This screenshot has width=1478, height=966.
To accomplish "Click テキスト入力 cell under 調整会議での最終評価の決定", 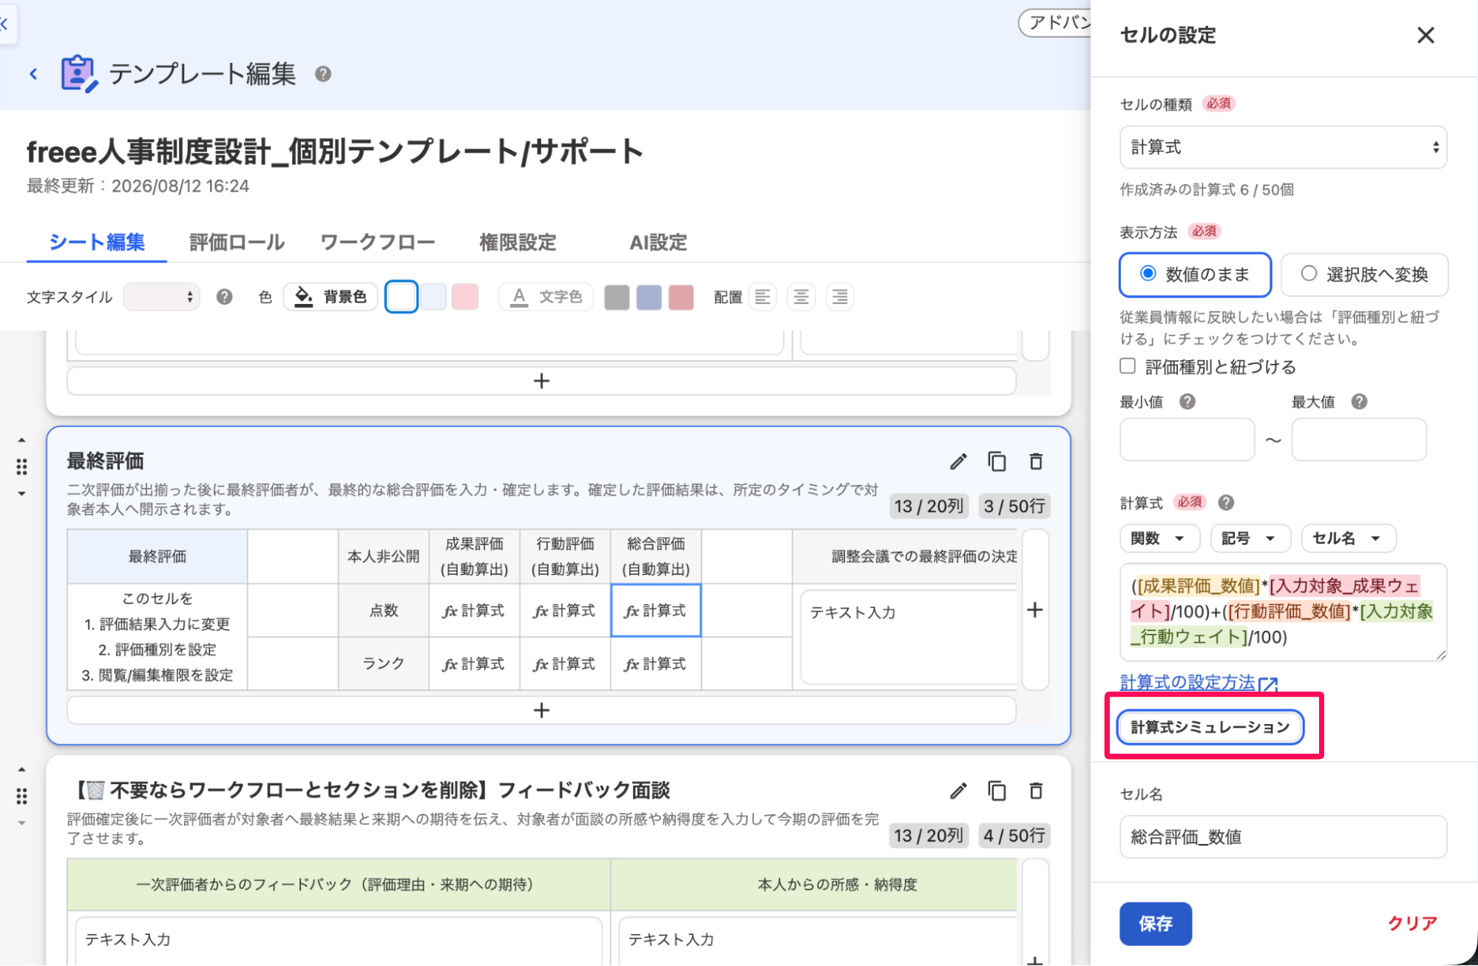I will [x=909, y=637].
